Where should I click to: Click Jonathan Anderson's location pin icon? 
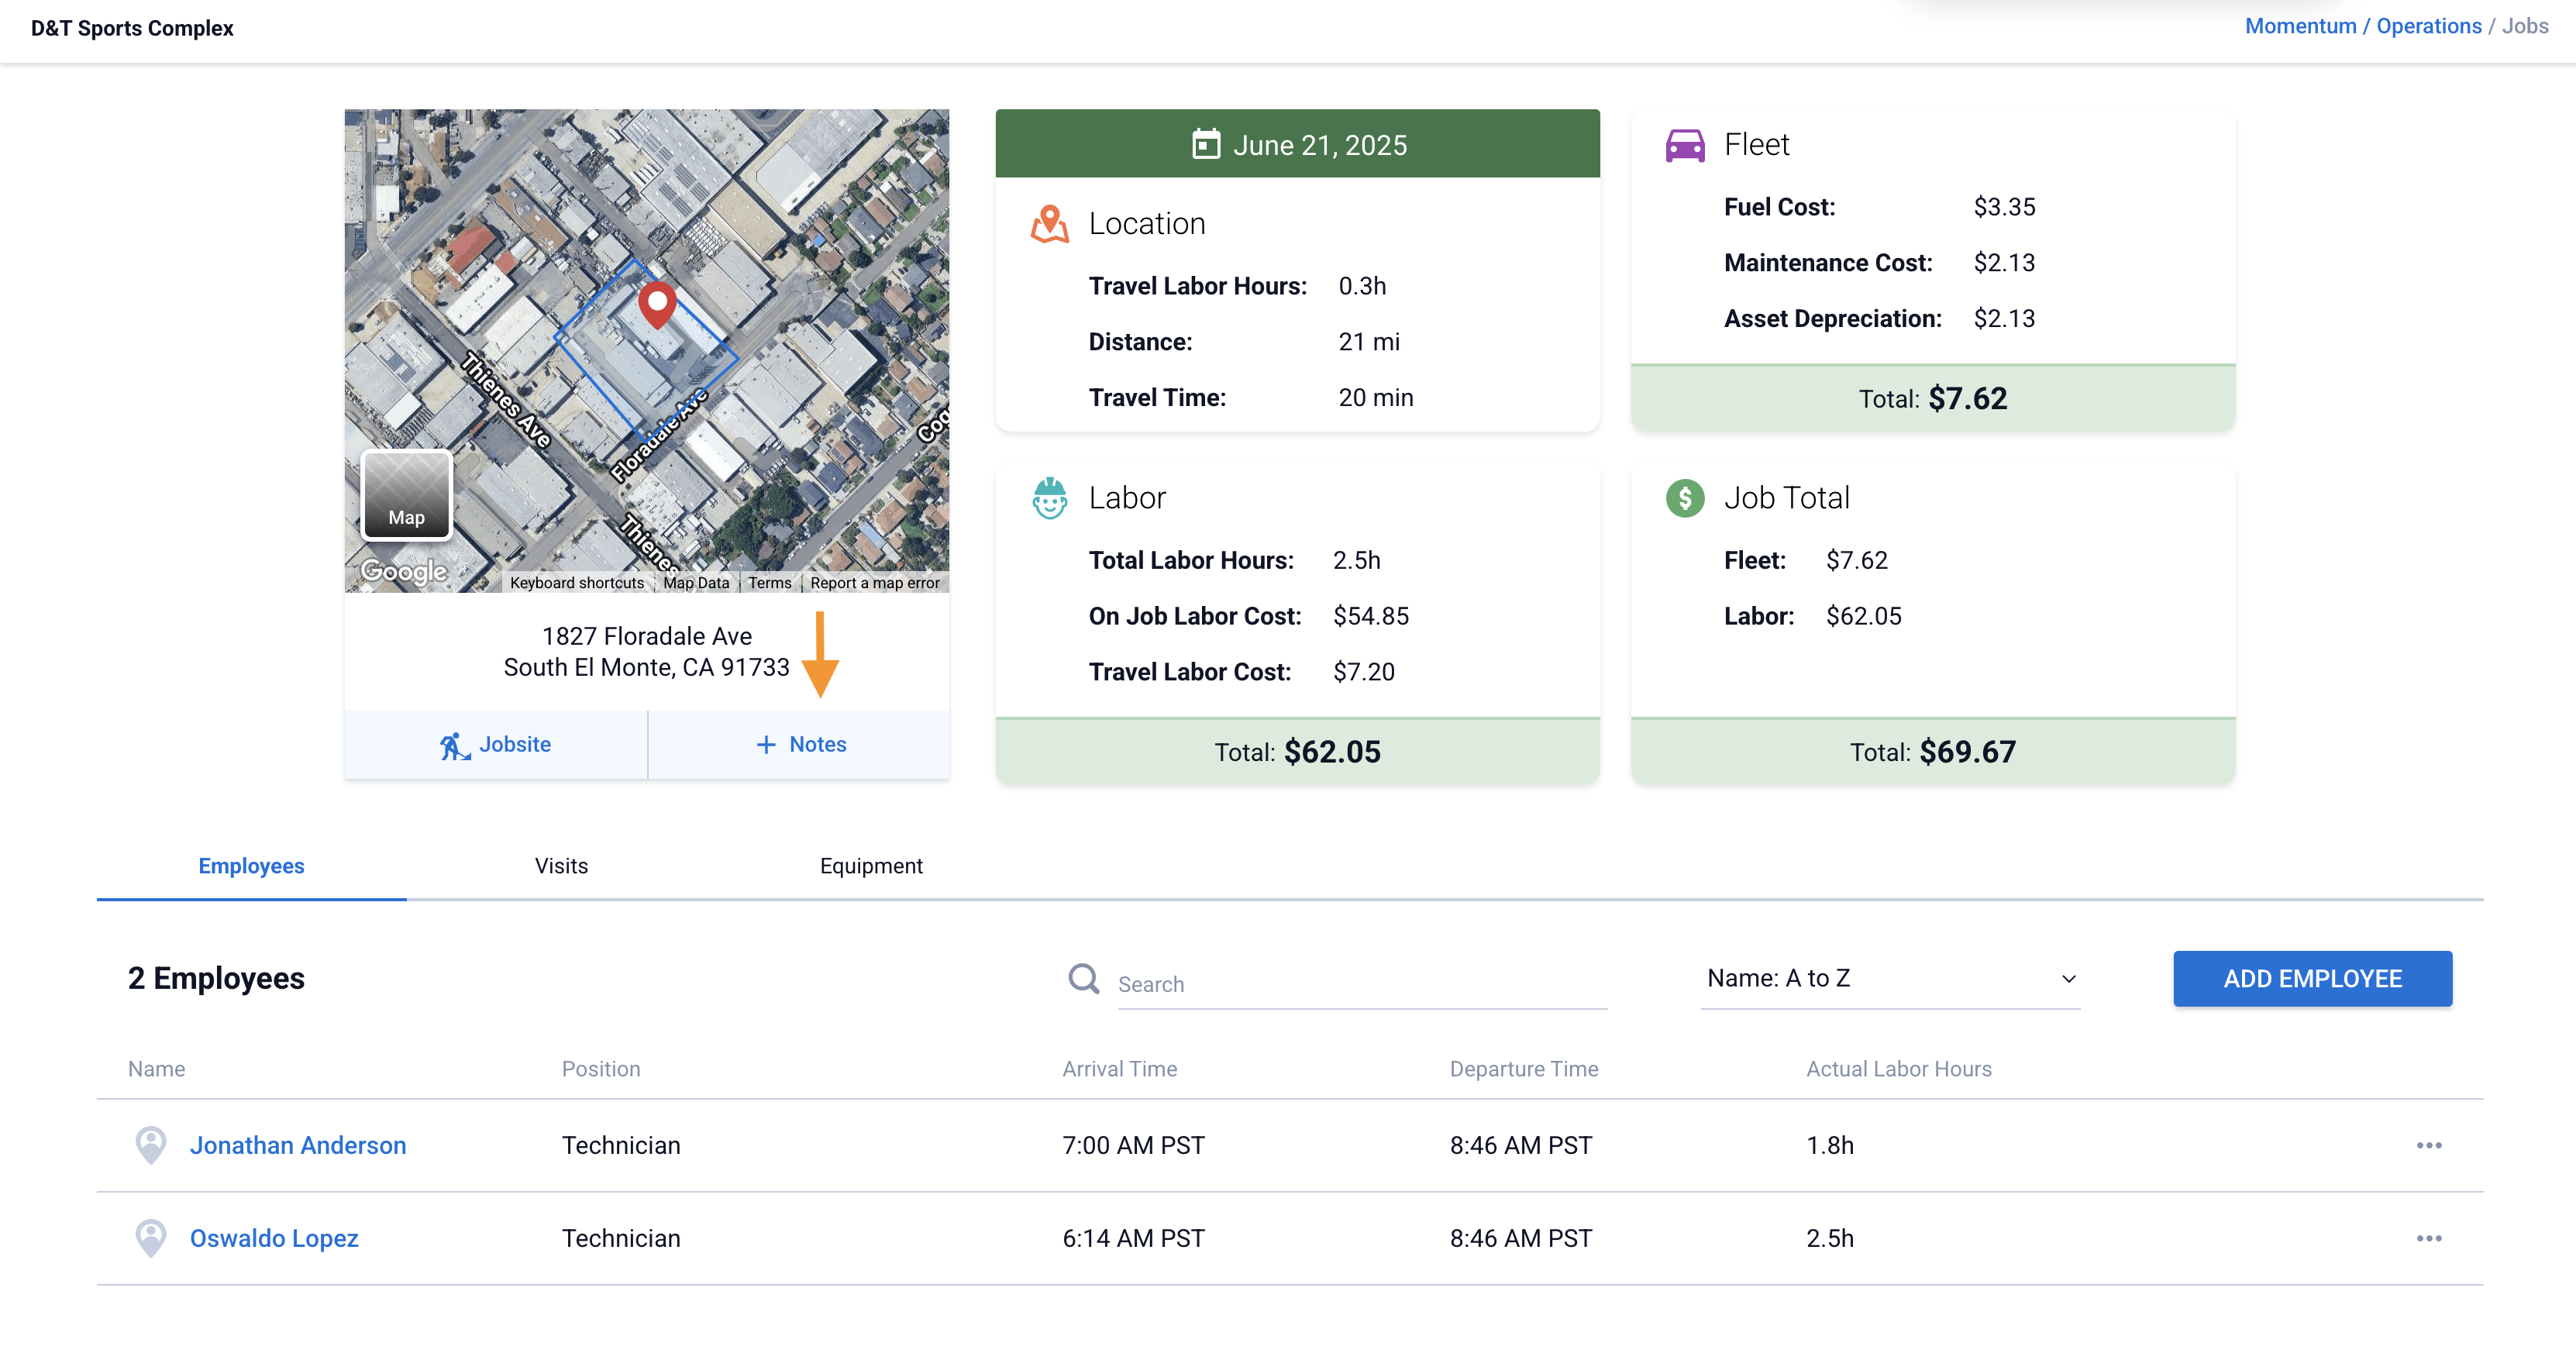tap(151, 1145)
